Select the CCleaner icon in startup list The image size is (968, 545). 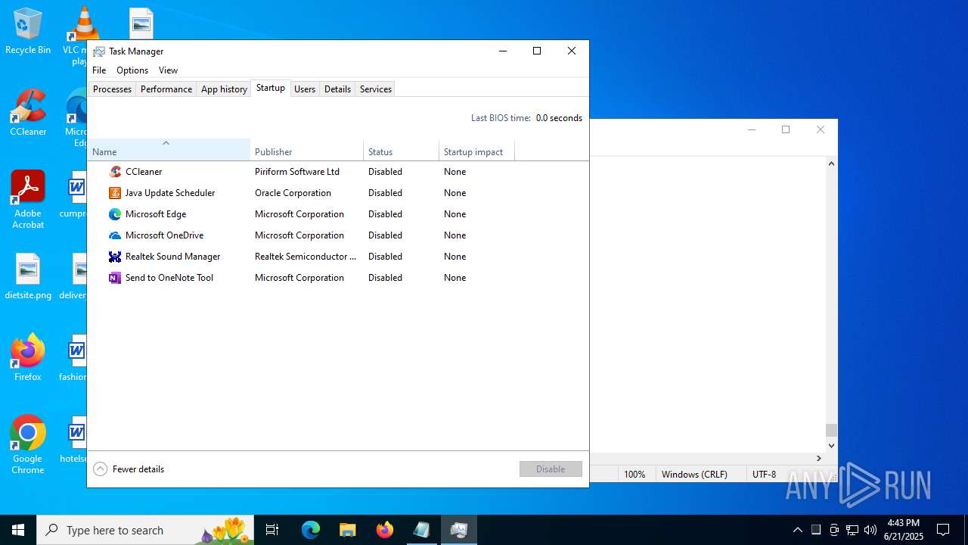(115, 172)
